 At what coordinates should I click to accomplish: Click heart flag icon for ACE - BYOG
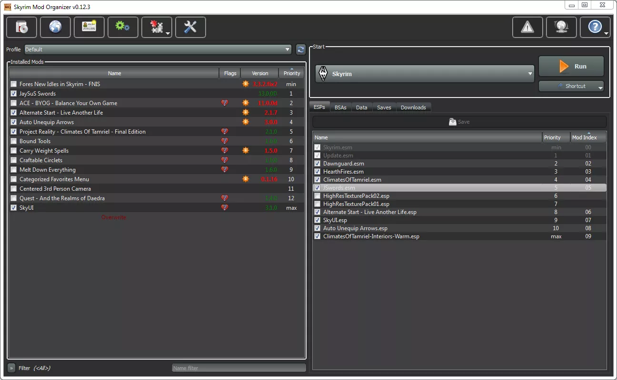[x=225, y=103]
